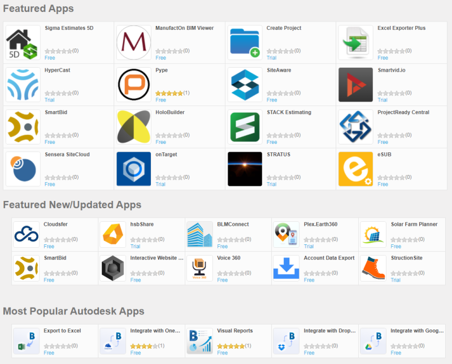
Task: Open the STACK Estimating title link
Action: (289, 112)
